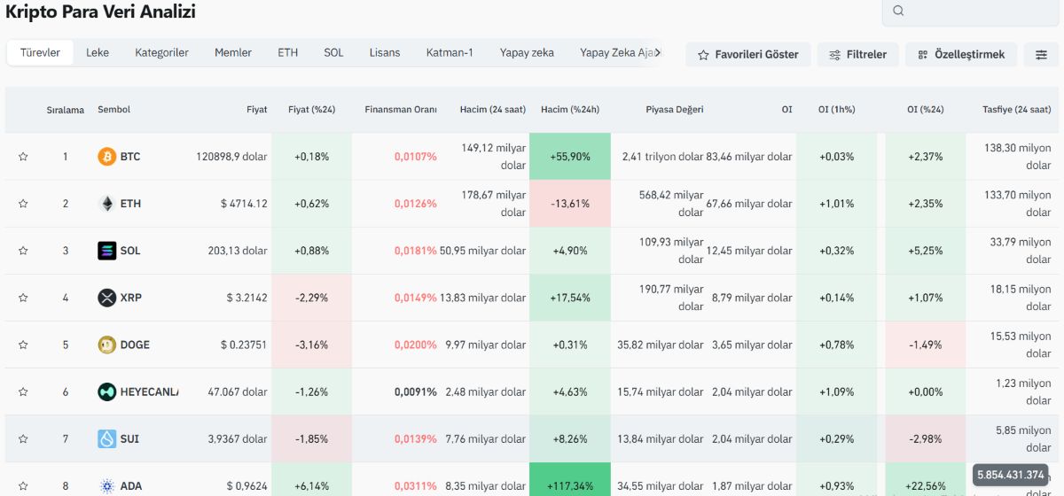Image resolution: width=1064 pixels, height=496 pixels.
Task: Open the Filtreler button
Action: 858,55
